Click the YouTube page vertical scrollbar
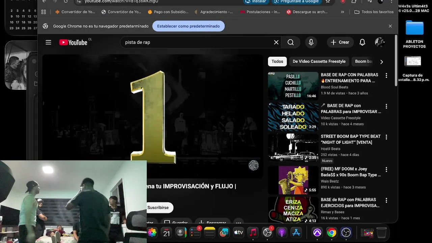The height and width of the screenshot is (243, 432). click(396, 61)
